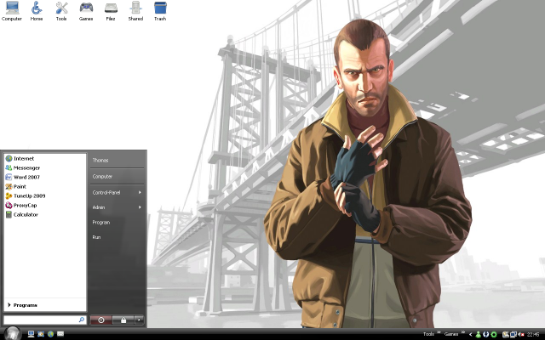The image size is (545, 340).
Task: Open the Games toolbar on taskbar
Action: pos(451,334)
